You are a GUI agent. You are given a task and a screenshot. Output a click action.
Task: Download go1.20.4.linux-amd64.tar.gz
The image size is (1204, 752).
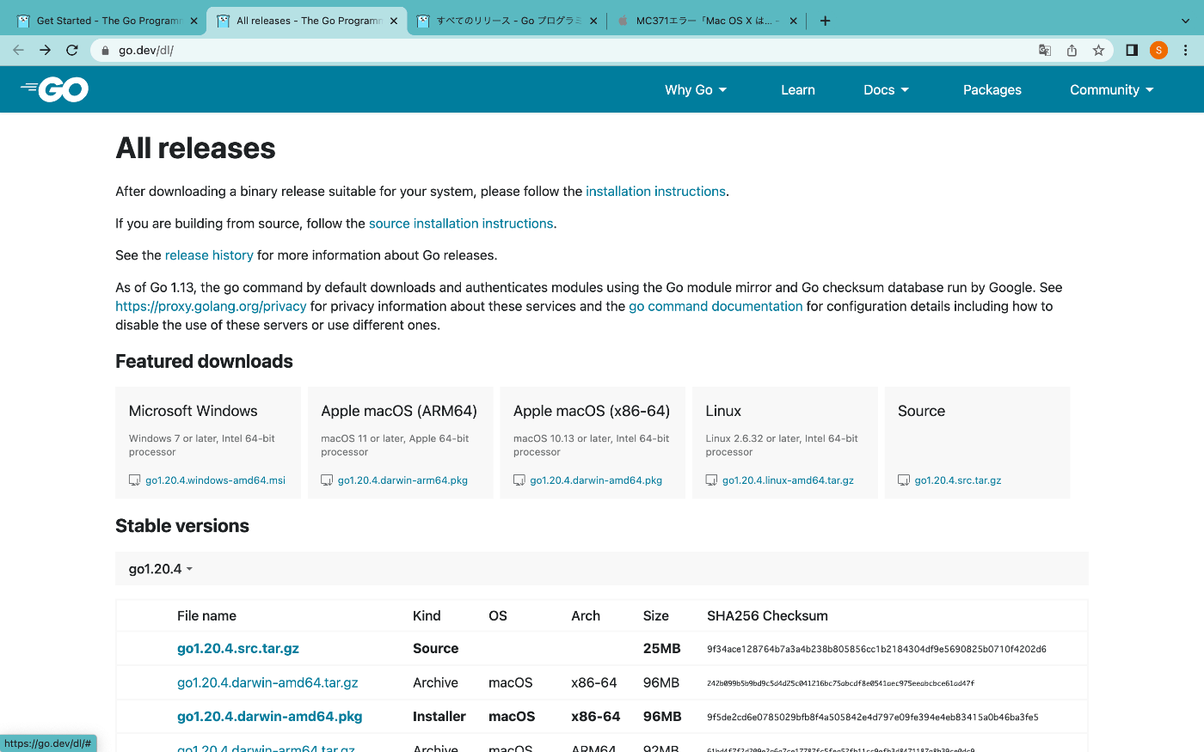[788, 480]
